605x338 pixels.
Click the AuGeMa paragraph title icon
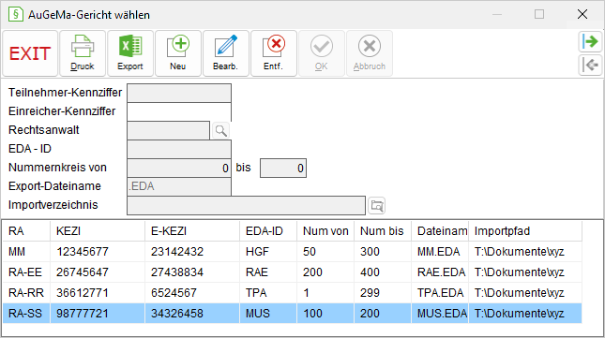coord(15,15)
